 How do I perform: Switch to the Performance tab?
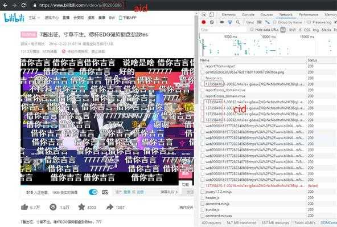[309, 15]
